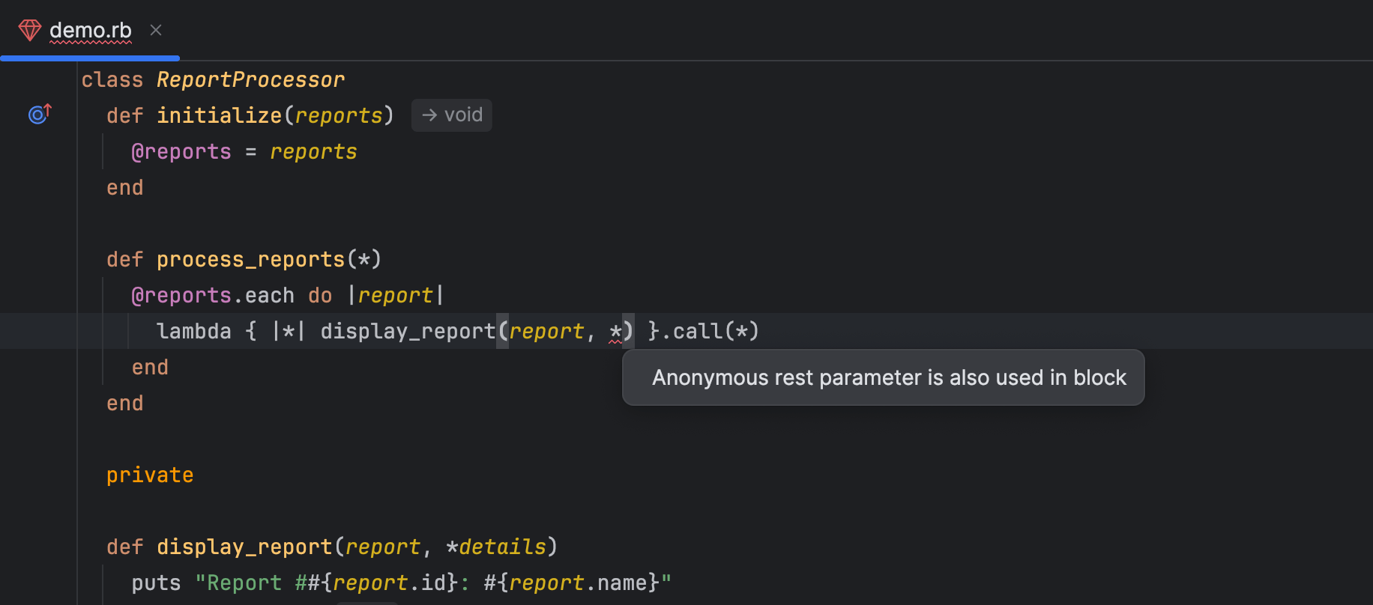Click the call method after the lambda
Screen dimensions: 1373x605
(697, 331)
